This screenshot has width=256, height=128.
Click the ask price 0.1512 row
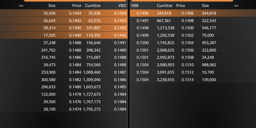click(x=193, y=72)
